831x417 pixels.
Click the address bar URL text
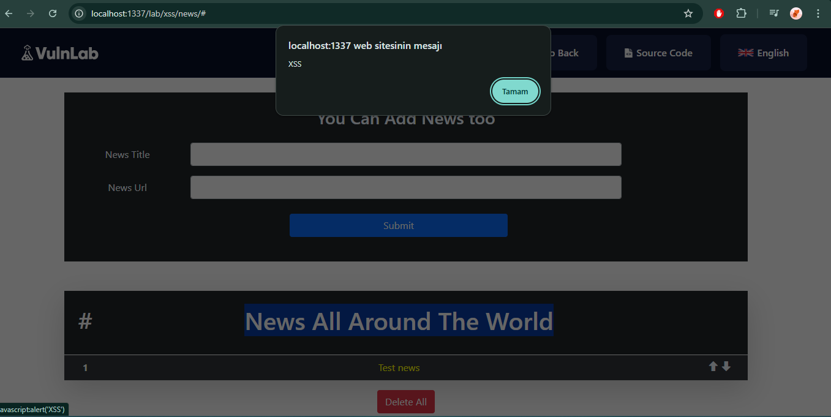[148, 13]
